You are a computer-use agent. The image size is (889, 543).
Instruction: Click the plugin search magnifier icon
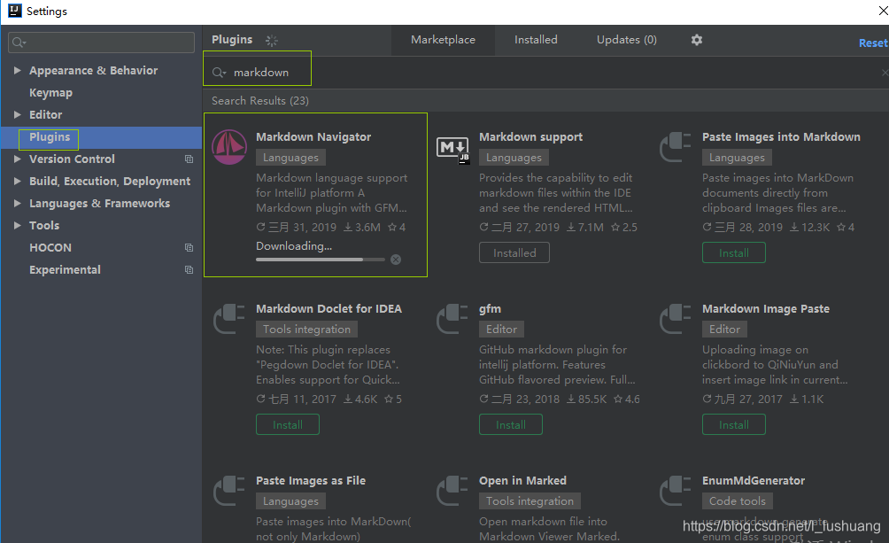219,73
